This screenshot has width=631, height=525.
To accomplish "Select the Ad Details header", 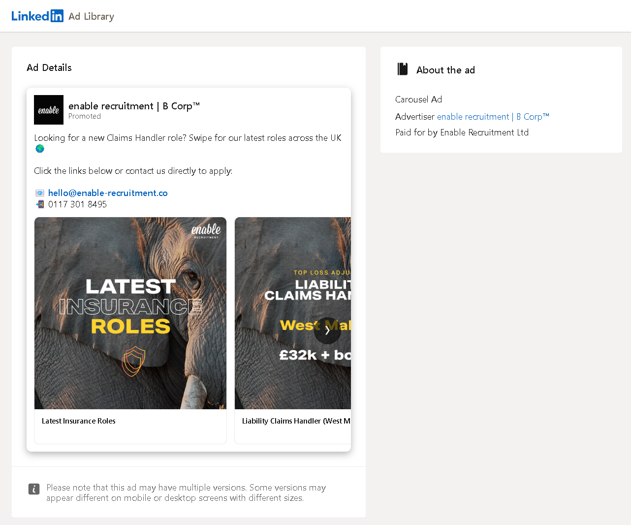I will [49, 67].
